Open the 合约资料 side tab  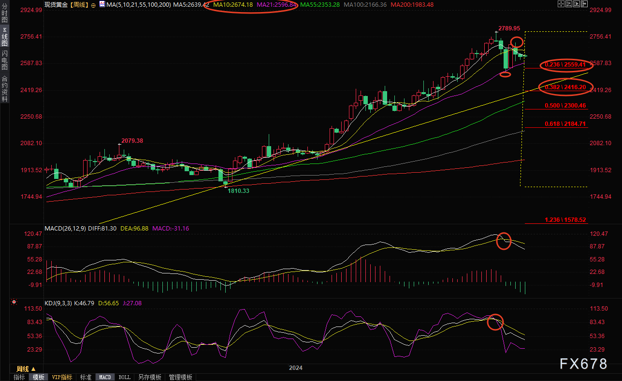click(x=4, y=88)
